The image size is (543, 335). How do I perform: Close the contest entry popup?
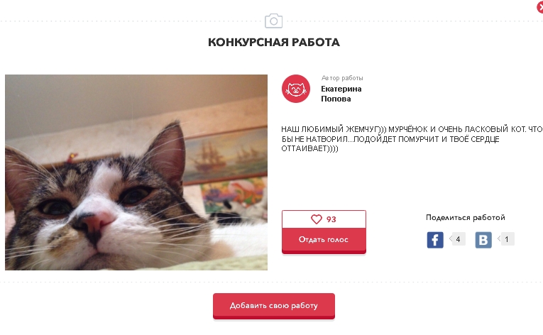(539, 7)
